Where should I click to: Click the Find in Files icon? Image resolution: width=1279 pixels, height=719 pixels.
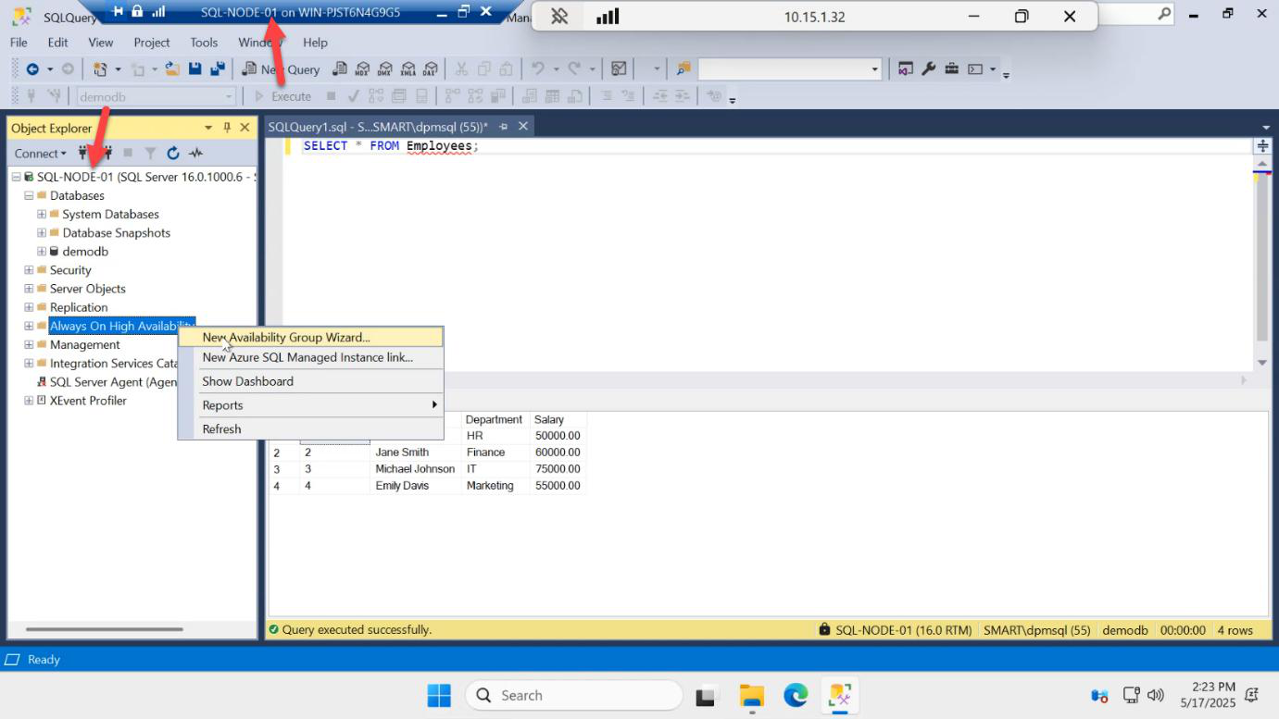pyautogui.click(x=684, y=69)
